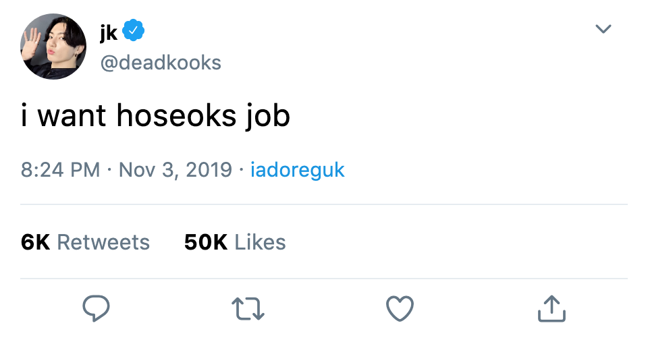Click the Nov 3, 2019 date

(175, 170)
